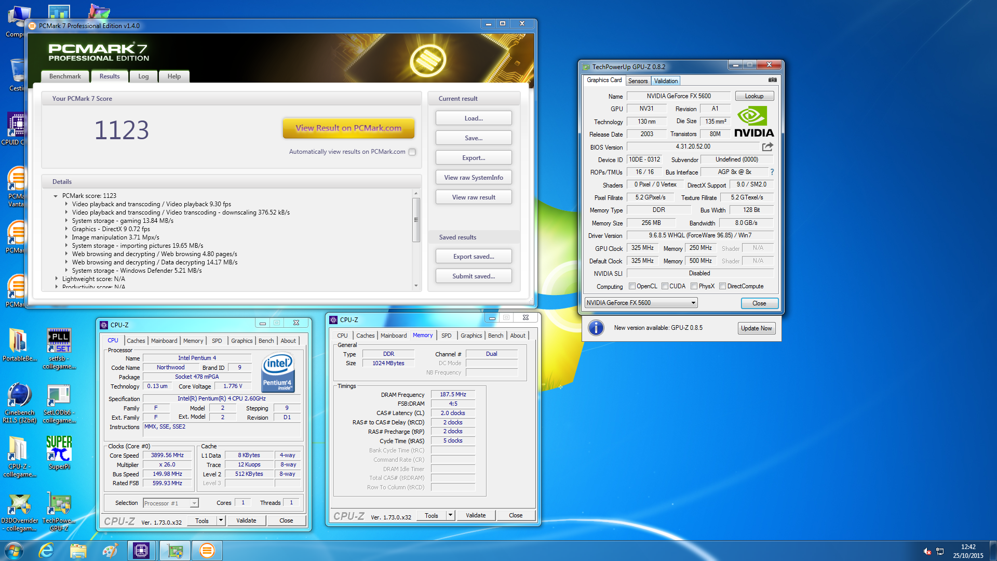Viewport: 997px width, 561px height.
Task: Click View Result on PCMark.com button
Action: tap(348, 128)
